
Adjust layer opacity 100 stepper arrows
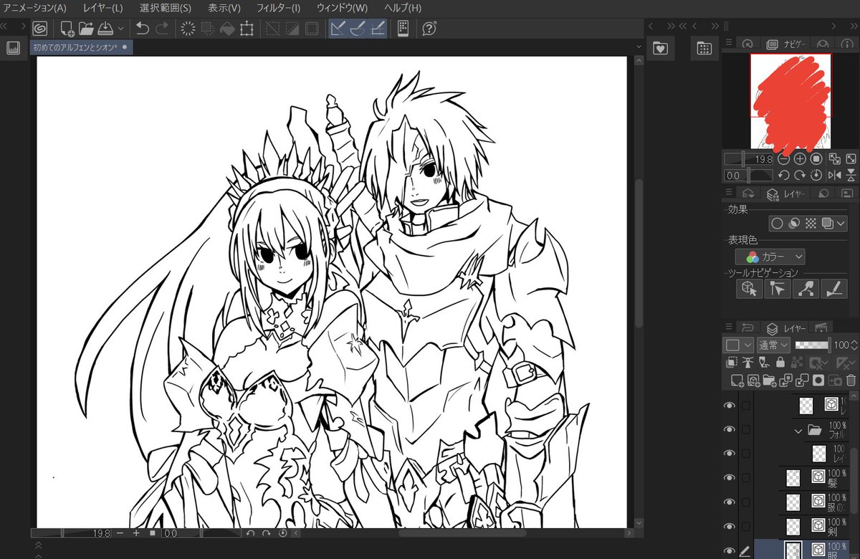[x=854, y=345]
